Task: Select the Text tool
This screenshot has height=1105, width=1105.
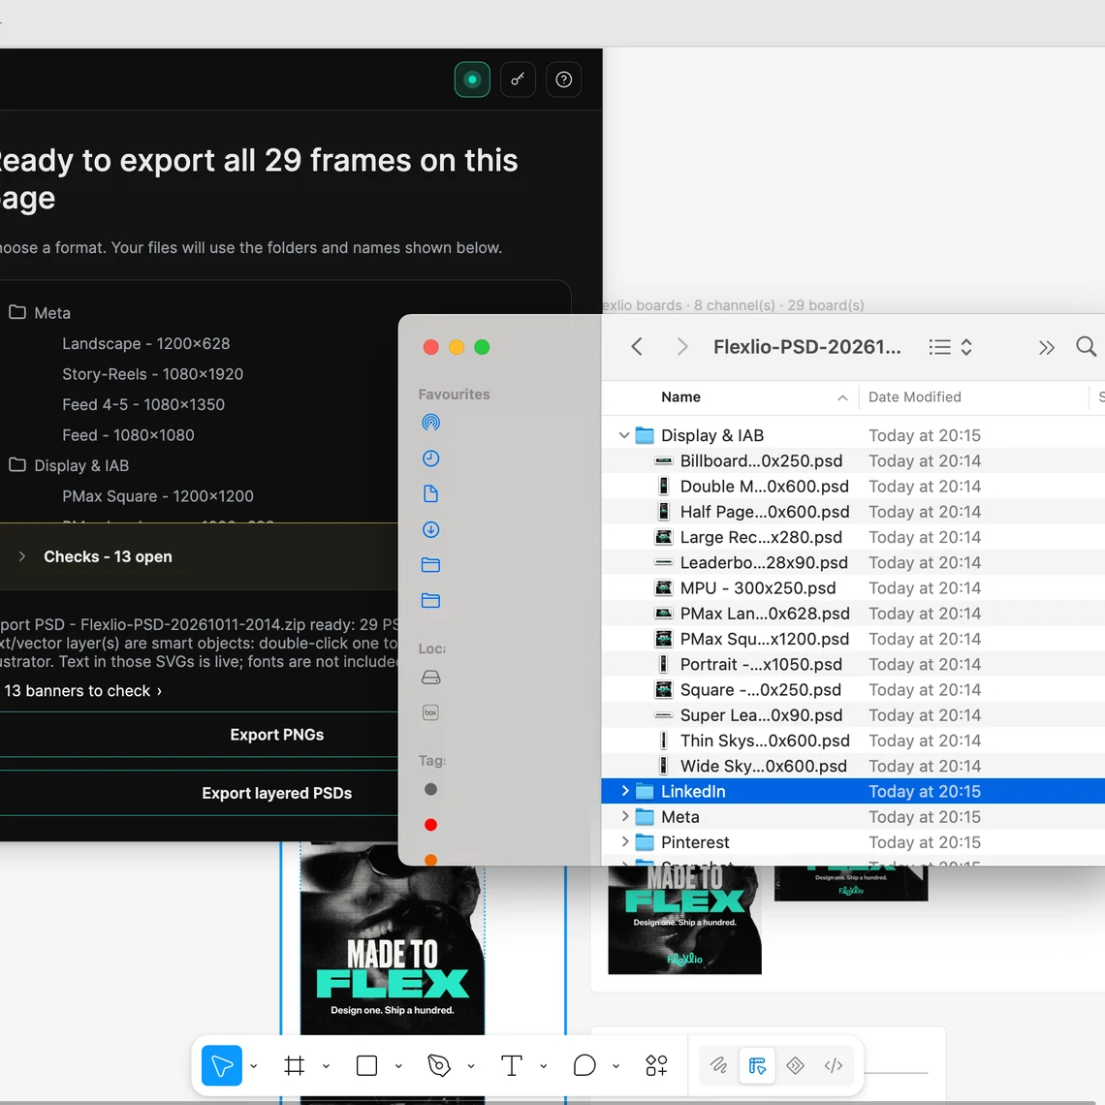Action: click(x=512, y=1065)
